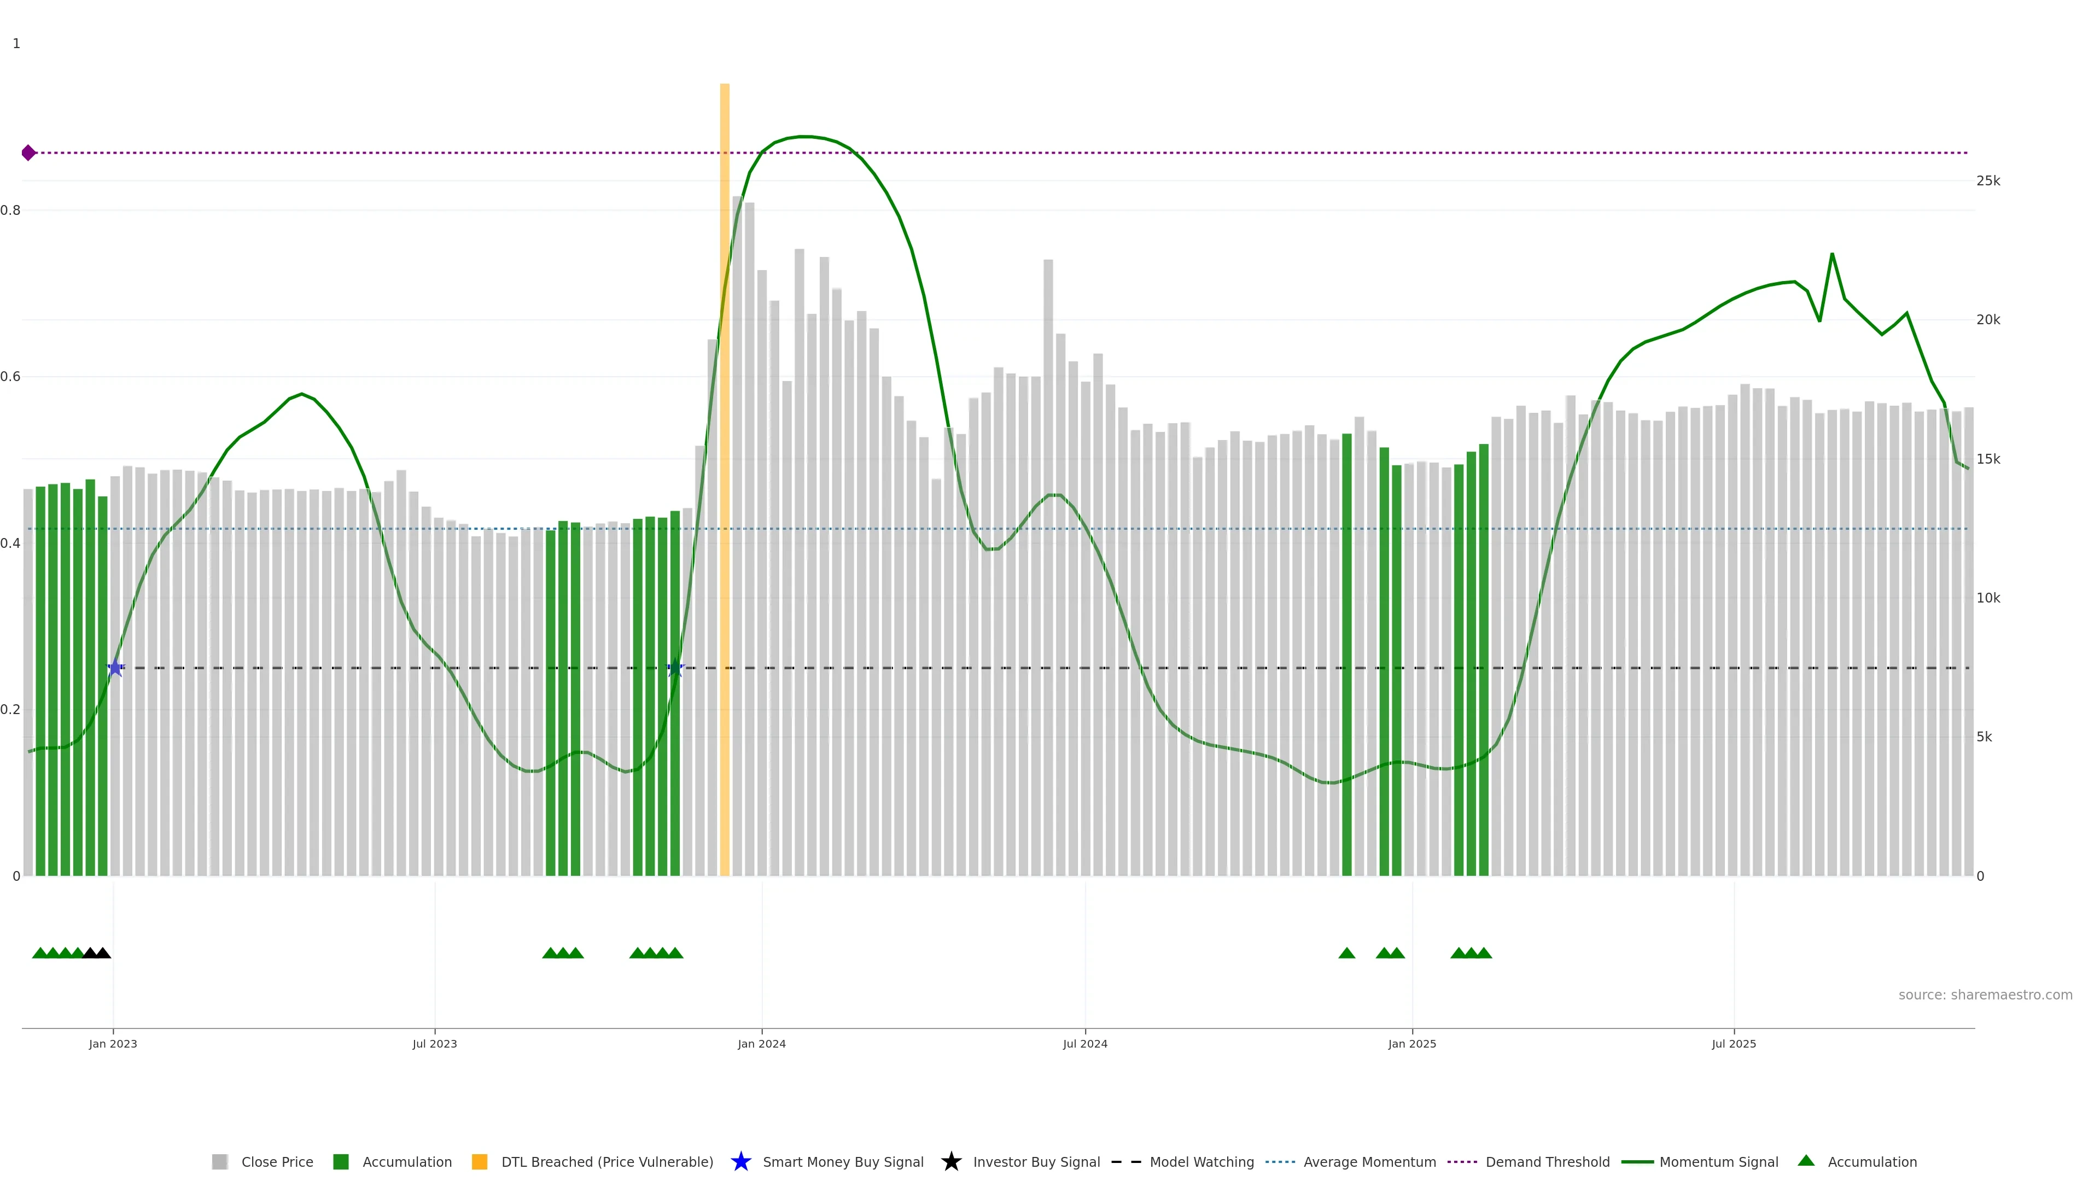Screen dimensions: 2100x1181
Task: Toggle the Close Price legend entry
Action: [x=276, y=1161]
